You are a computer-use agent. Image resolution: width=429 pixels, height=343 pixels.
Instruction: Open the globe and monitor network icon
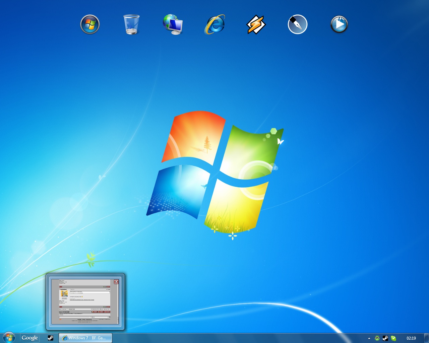pos(173,24)
